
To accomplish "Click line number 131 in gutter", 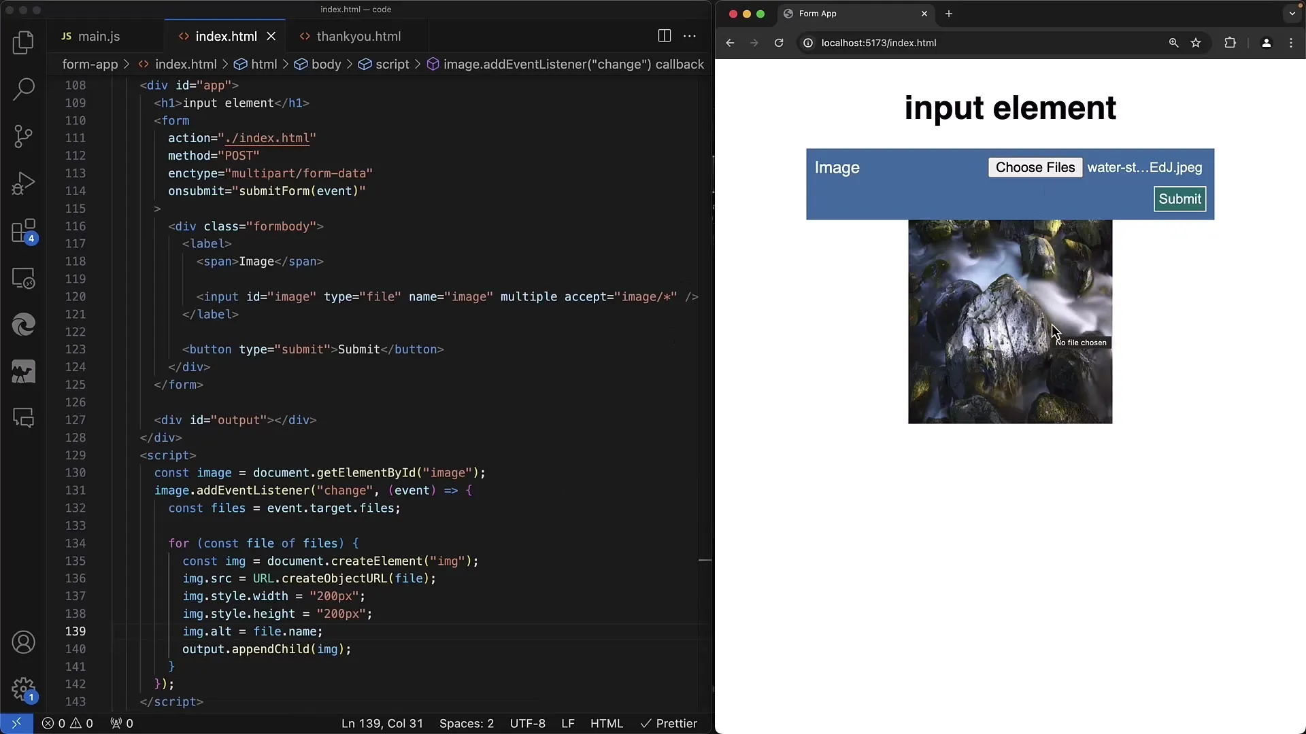I will click(x=75, y=490).
